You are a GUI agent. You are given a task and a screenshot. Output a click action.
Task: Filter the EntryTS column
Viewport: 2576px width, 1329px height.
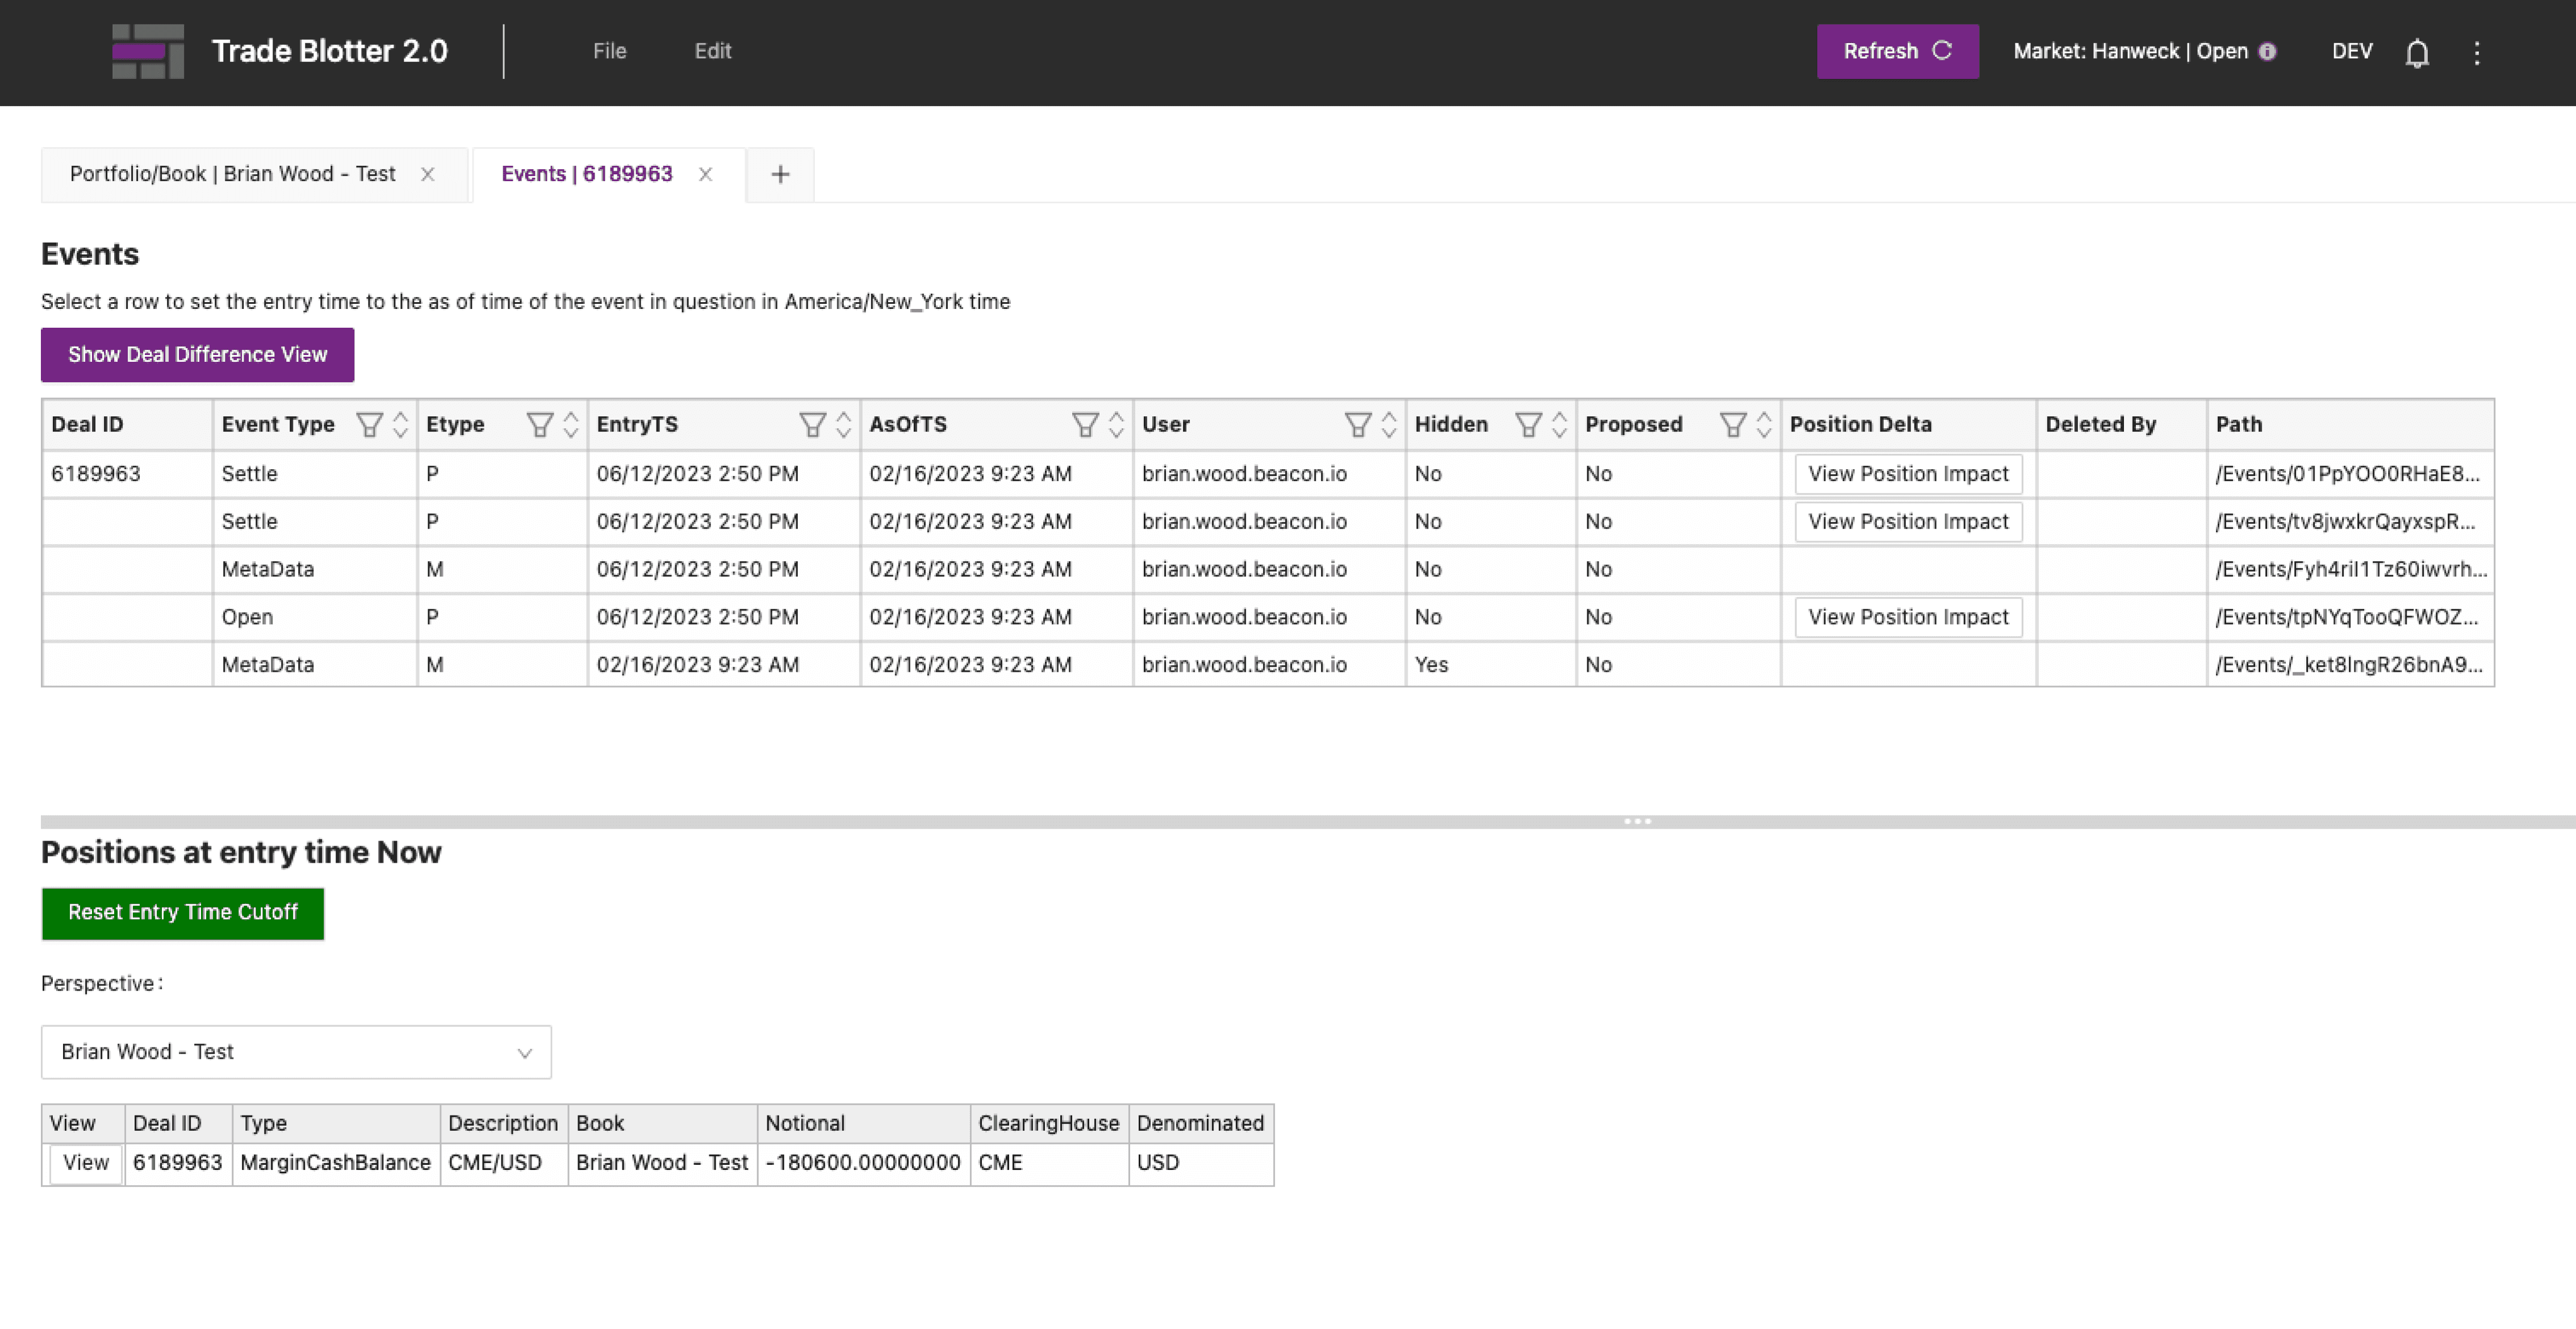[812, 425]
